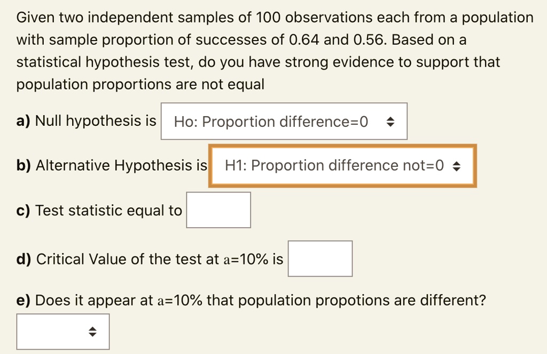Screen dimensions: 547x354
Task: Click the 'e) Does it appear' question text
Action: (251, 301)
